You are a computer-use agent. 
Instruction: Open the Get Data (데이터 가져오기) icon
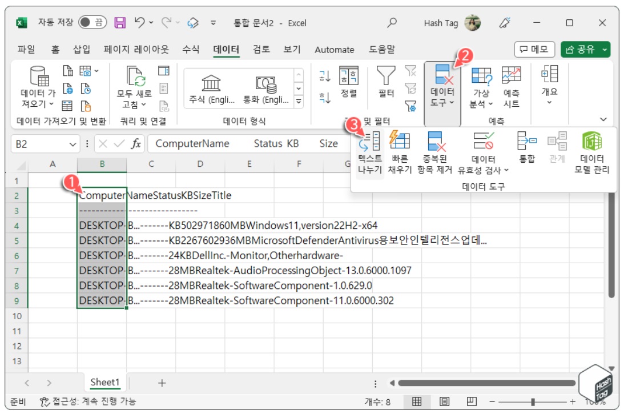coord(39,76)
